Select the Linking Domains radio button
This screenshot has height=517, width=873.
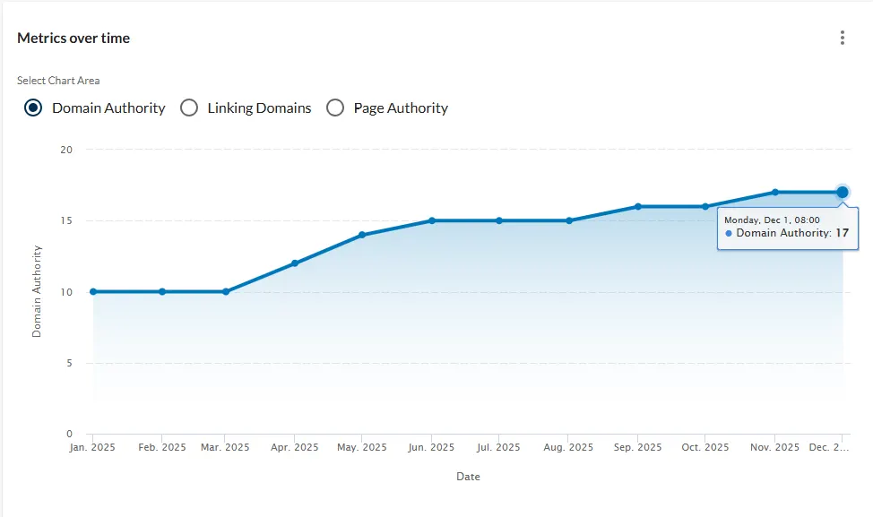click(189, 108)
